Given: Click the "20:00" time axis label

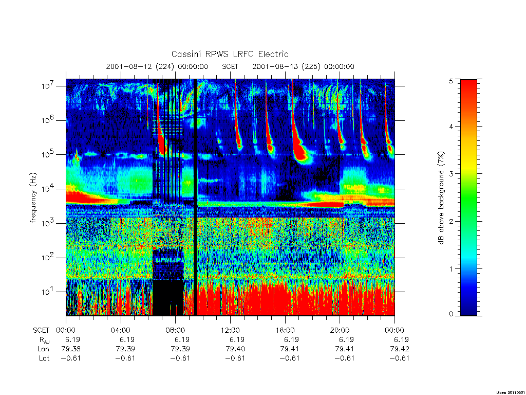Looking at the screenshot, I should point(340,330).
